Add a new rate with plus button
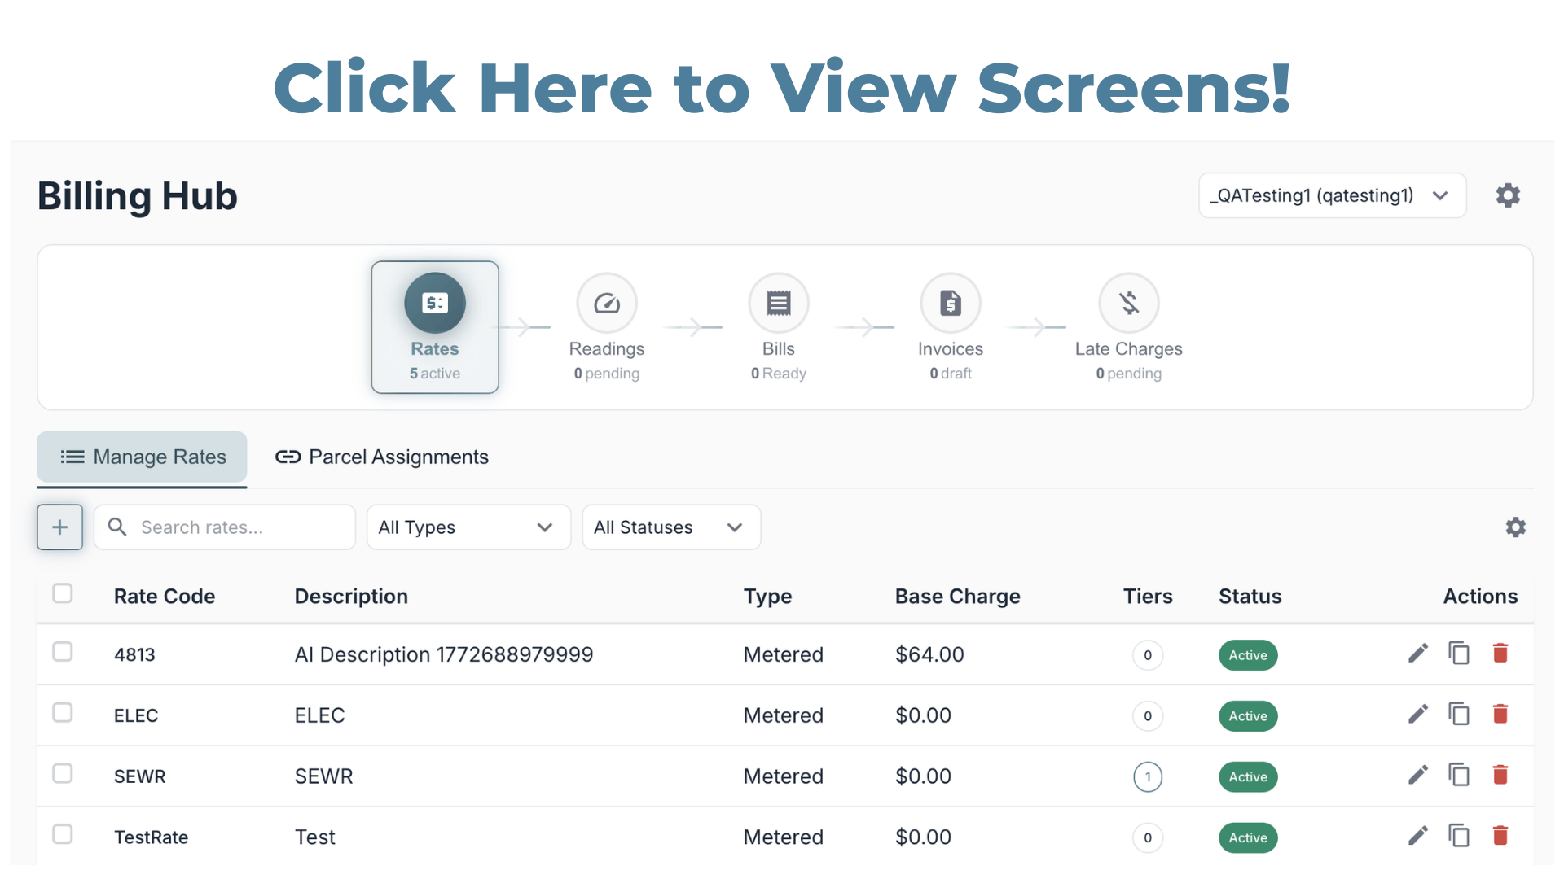The height and width of the screenshot is (879, 1564). 59,527
